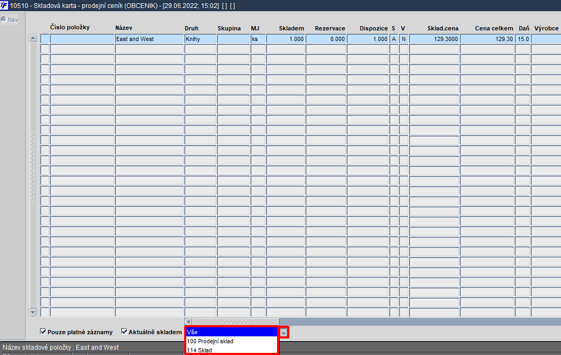Click the Dispozice column header
Image resolution: width=561 pixels, height=355 pixels.
pyautogui.click(x=374, y=28)
